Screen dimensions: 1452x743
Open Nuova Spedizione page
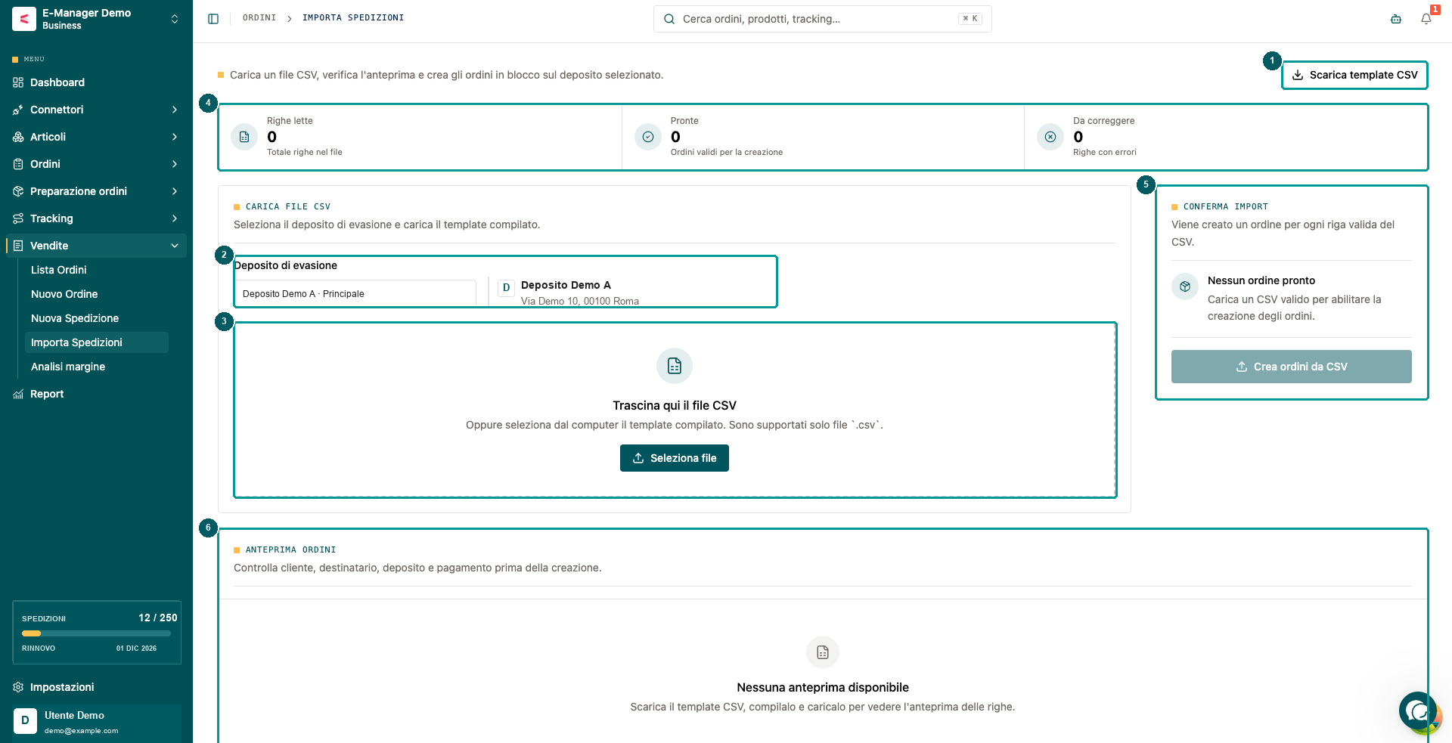(97, 318)
